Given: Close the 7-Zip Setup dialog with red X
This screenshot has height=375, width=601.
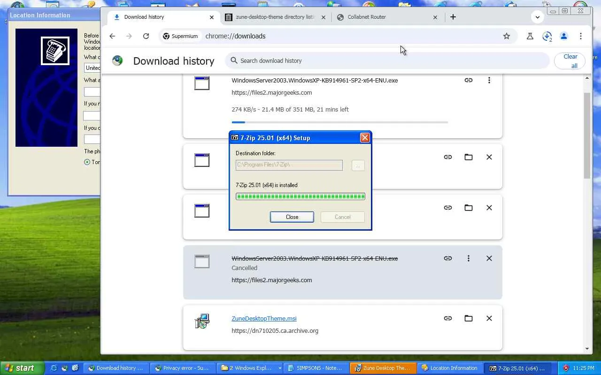Looking at the screenshot, I should (x=365, y=137).
